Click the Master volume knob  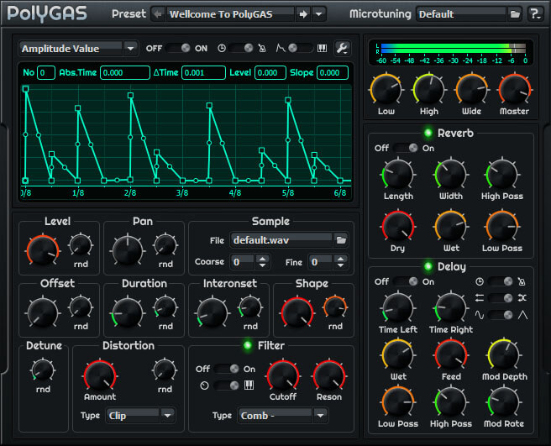(x=513, y=89)
